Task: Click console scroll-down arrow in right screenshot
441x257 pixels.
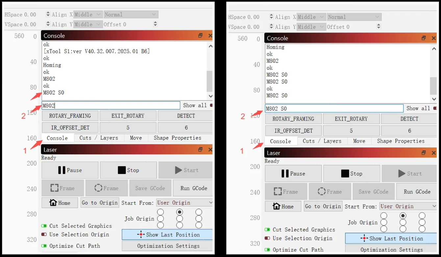Action: pyautogui.click(x=433, y=99)
